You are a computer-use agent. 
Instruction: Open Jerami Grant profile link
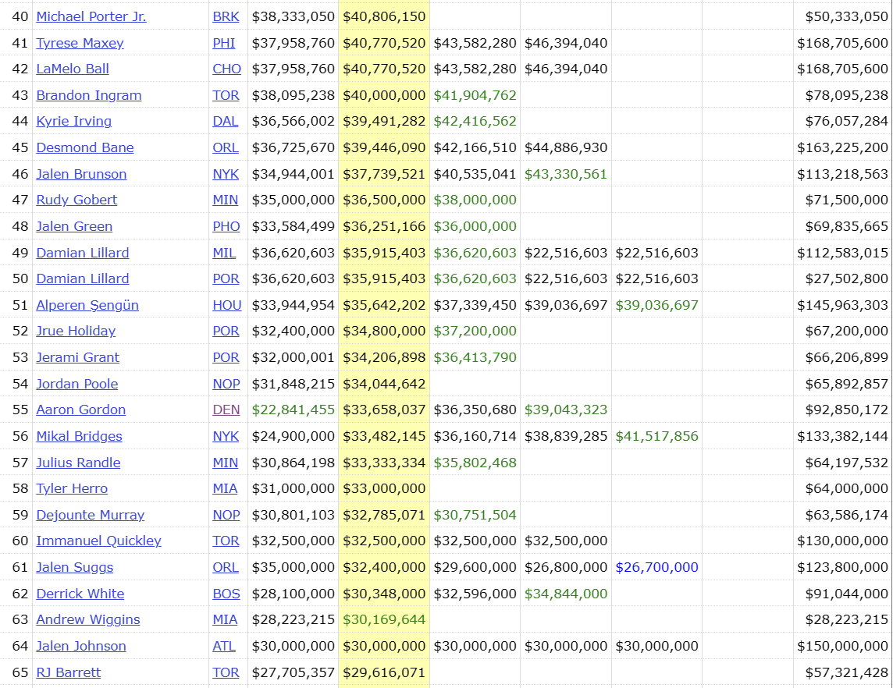[77, 357]
